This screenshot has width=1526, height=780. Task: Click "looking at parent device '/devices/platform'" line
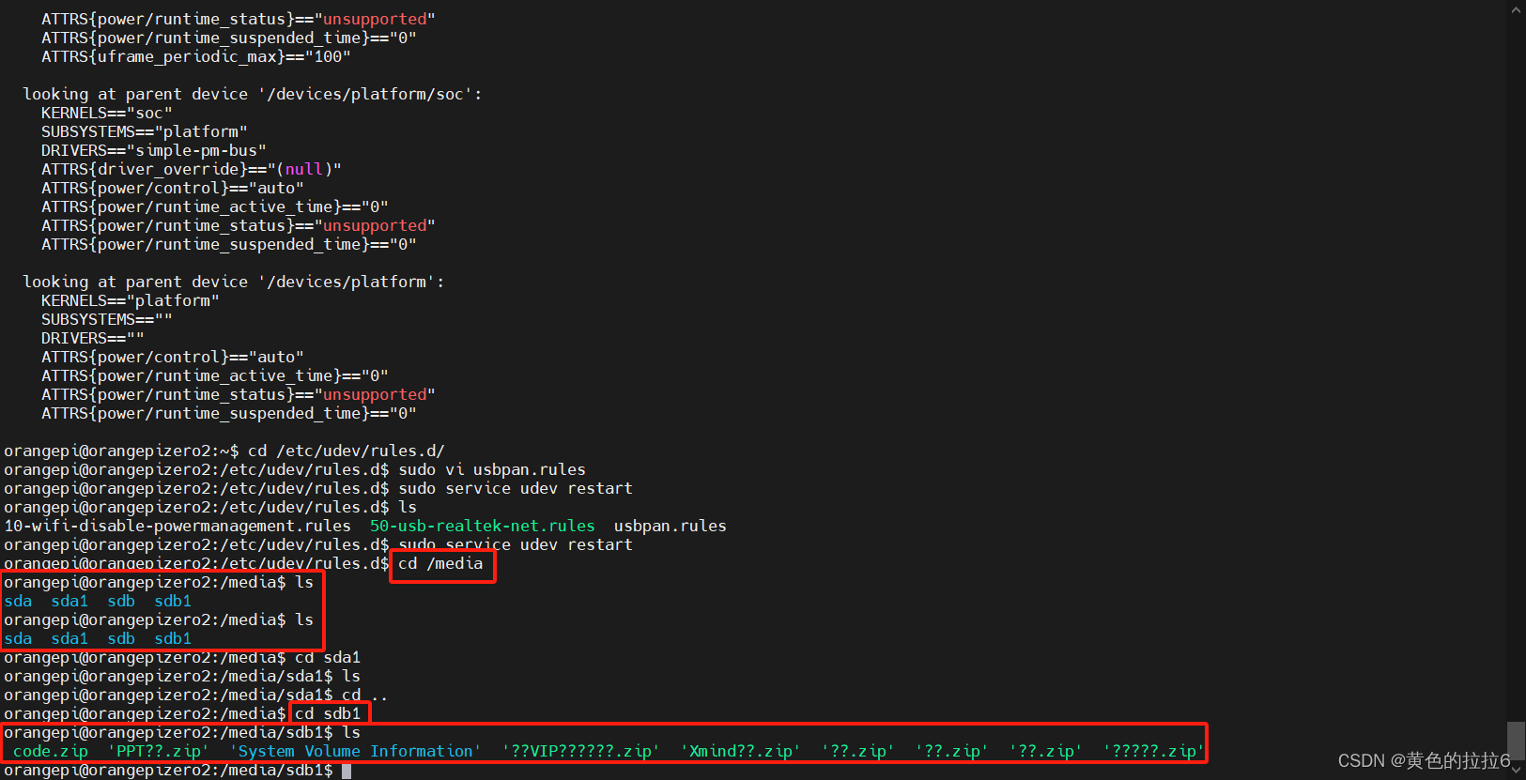(234, 282)
